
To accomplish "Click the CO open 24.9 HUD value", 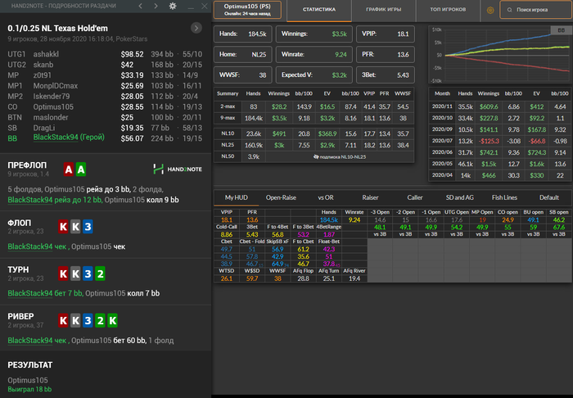I will (508, 220).
